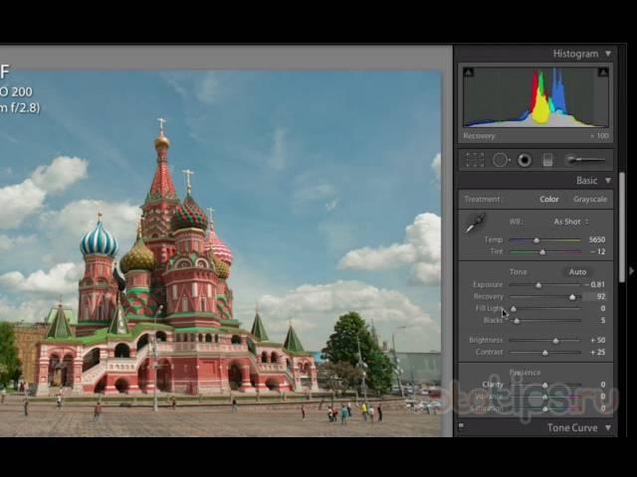Open the As Shot white balance dropdown
Screen dimensions: 637x477
tap(570, 222)
